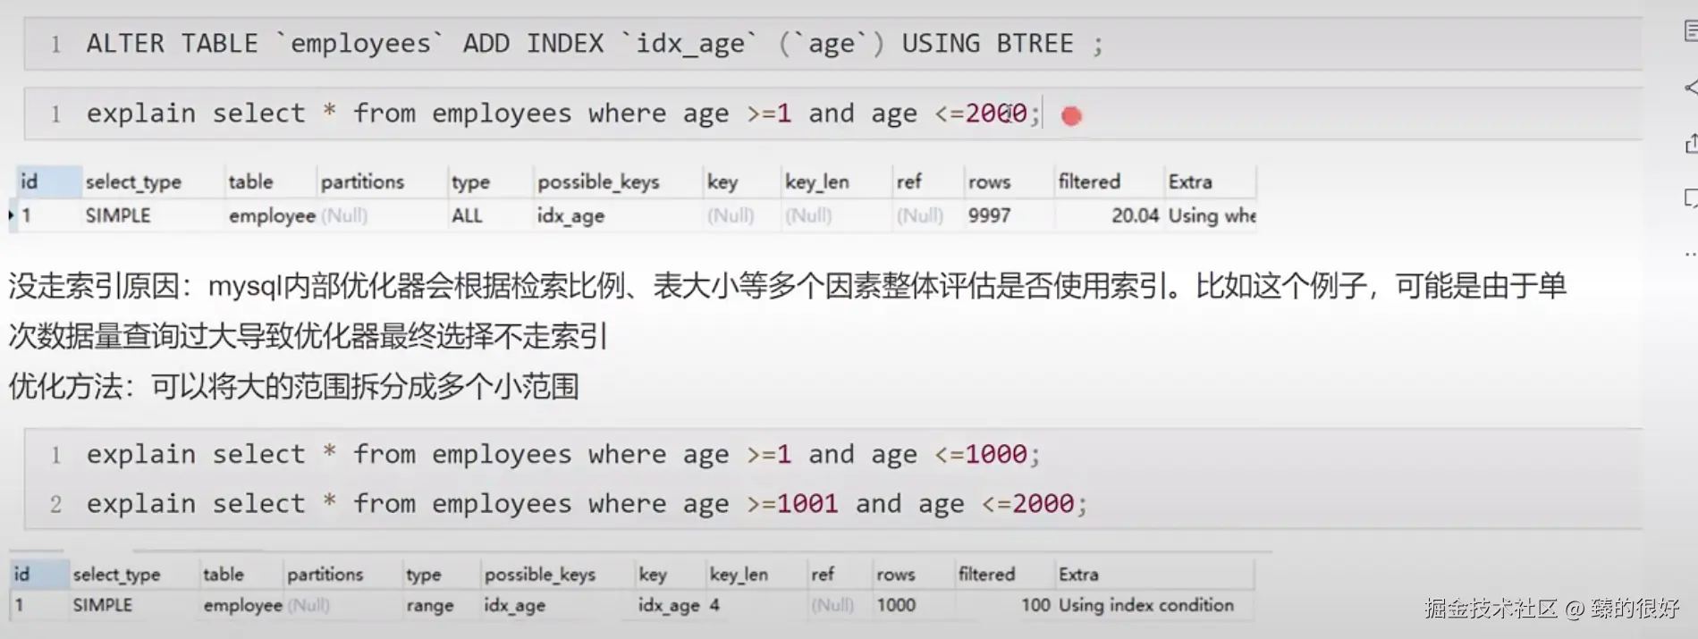Click the filtered value 100
The height and width of the screenshot is (639, 1698).
pos(1035,605)
